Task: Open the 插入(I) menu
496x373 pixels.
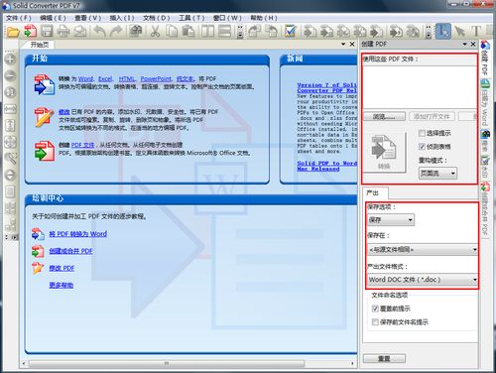Action: [x=122, y=18]
